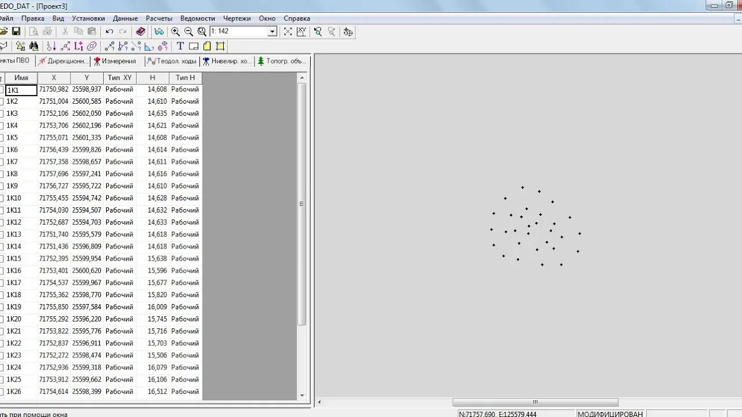This screenshot has height=417, width=742.
Task: Copy using the toolbar copy icon
Action: [78, 31]
